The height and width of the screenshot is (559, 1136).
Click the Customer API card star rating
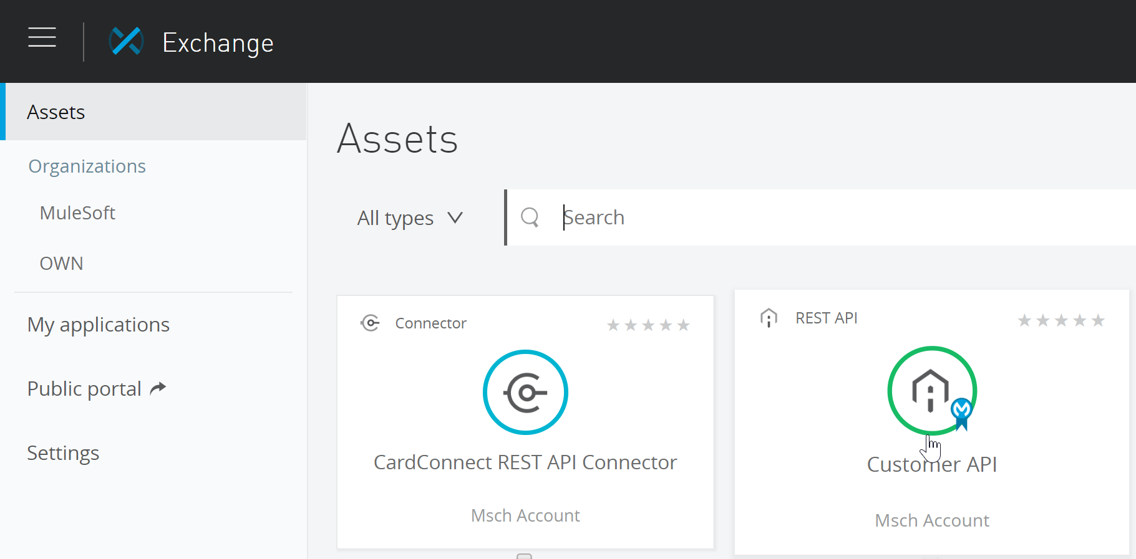tap(1061, 320)
